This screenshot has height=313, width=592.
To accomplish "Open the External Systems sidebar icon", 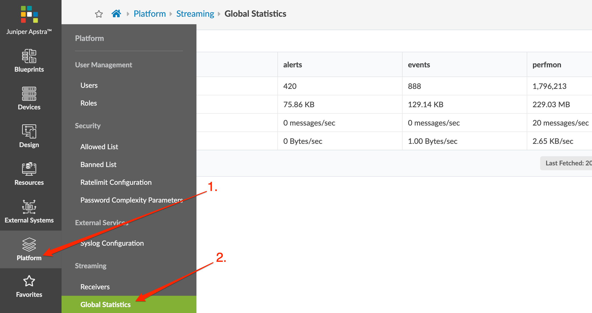I will (29, 207).
